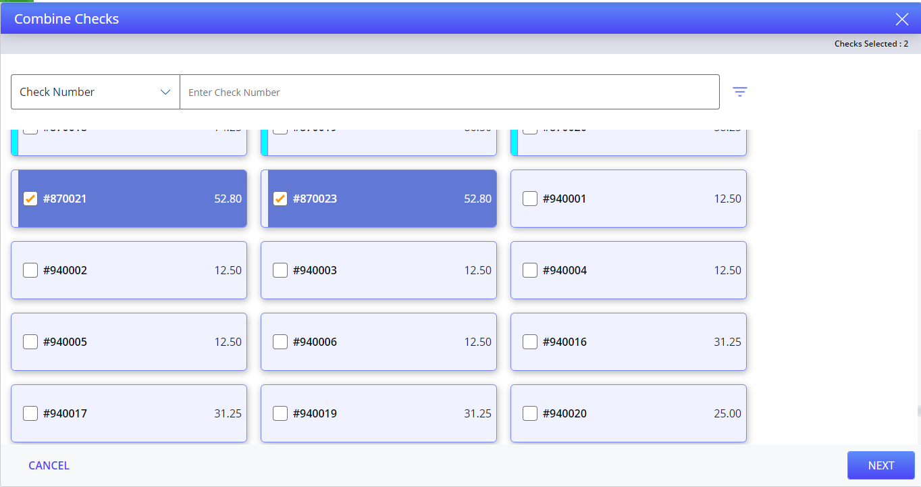Viewport: 921px width, 487px height.
Task: Click the CANCEL link
Action: 49,465
